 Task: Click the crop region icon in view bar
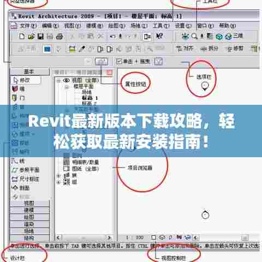[179, 237]
